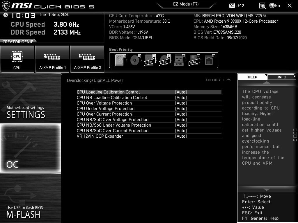The image size is (298, 223).
Task: Change CPU Under Voltage Protection Auto value
Action: (181, 109)
